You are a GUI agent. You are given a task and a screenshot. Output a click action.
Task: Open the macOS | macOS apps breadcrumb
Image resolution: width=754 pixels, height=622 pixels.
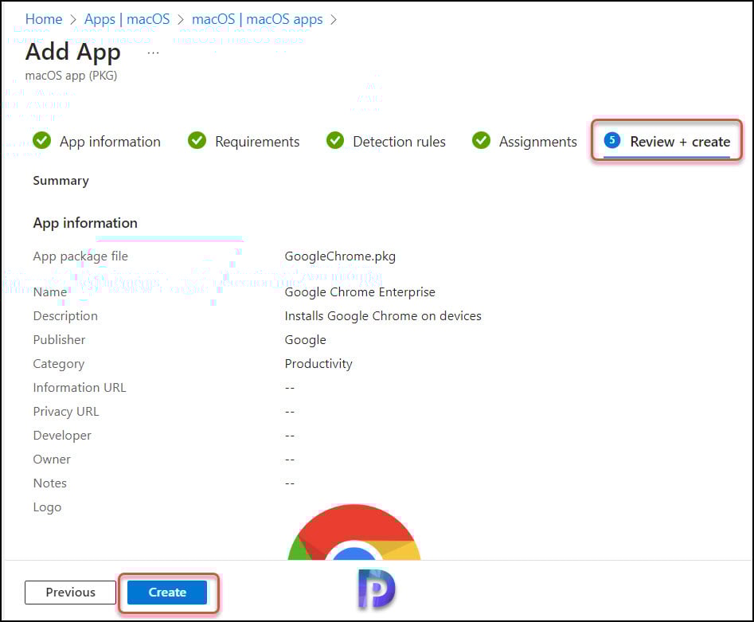point(257,19)
